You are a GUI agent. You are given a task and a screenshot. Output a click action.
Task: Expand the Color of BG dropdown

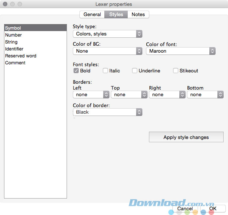pyautogui.click(x=107, y=51)
